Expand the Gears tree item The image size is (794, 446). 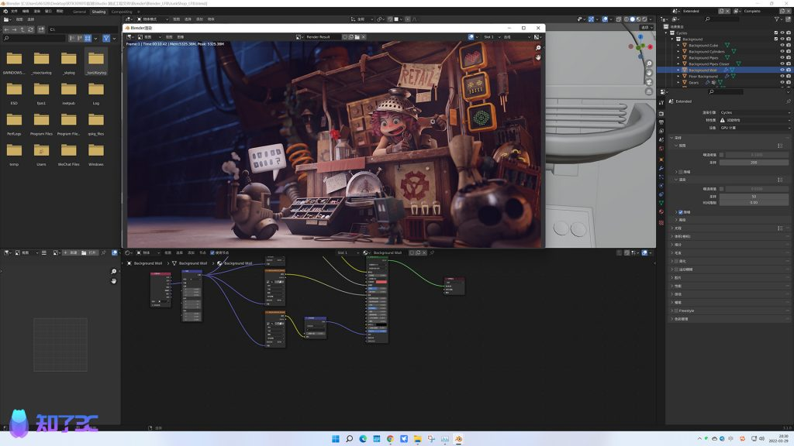coord(678,82)
